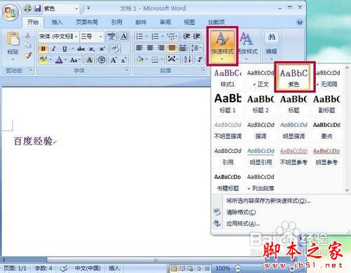This screenshot has width=351, height=273.
Task: Switch to the 页面布局 tab
Action: click(x=86, y=22)
